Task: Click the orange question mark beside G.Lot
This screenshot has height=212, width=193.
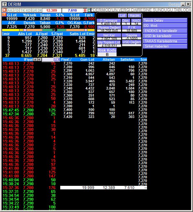Action: [x=4, y=15]
